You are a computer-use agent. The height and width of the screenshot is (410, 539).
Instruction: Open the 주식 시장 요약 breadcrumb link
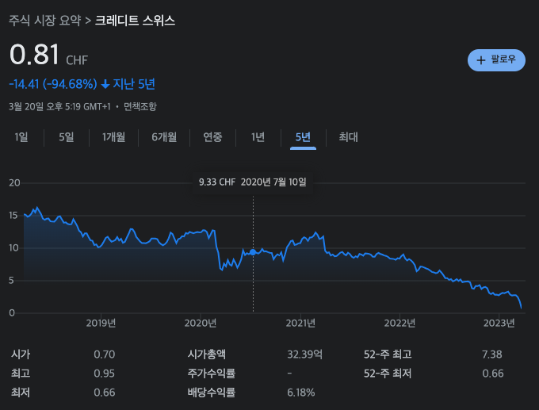pos(44,21)
